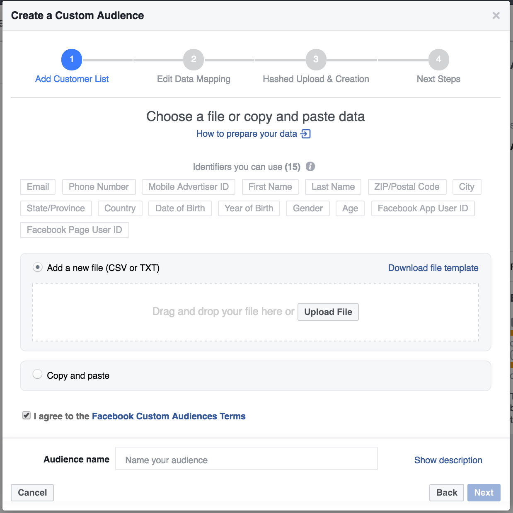The width and height of the screenshot is (513, 513).
Task: Click the Next button
Action: coord(484,493)
